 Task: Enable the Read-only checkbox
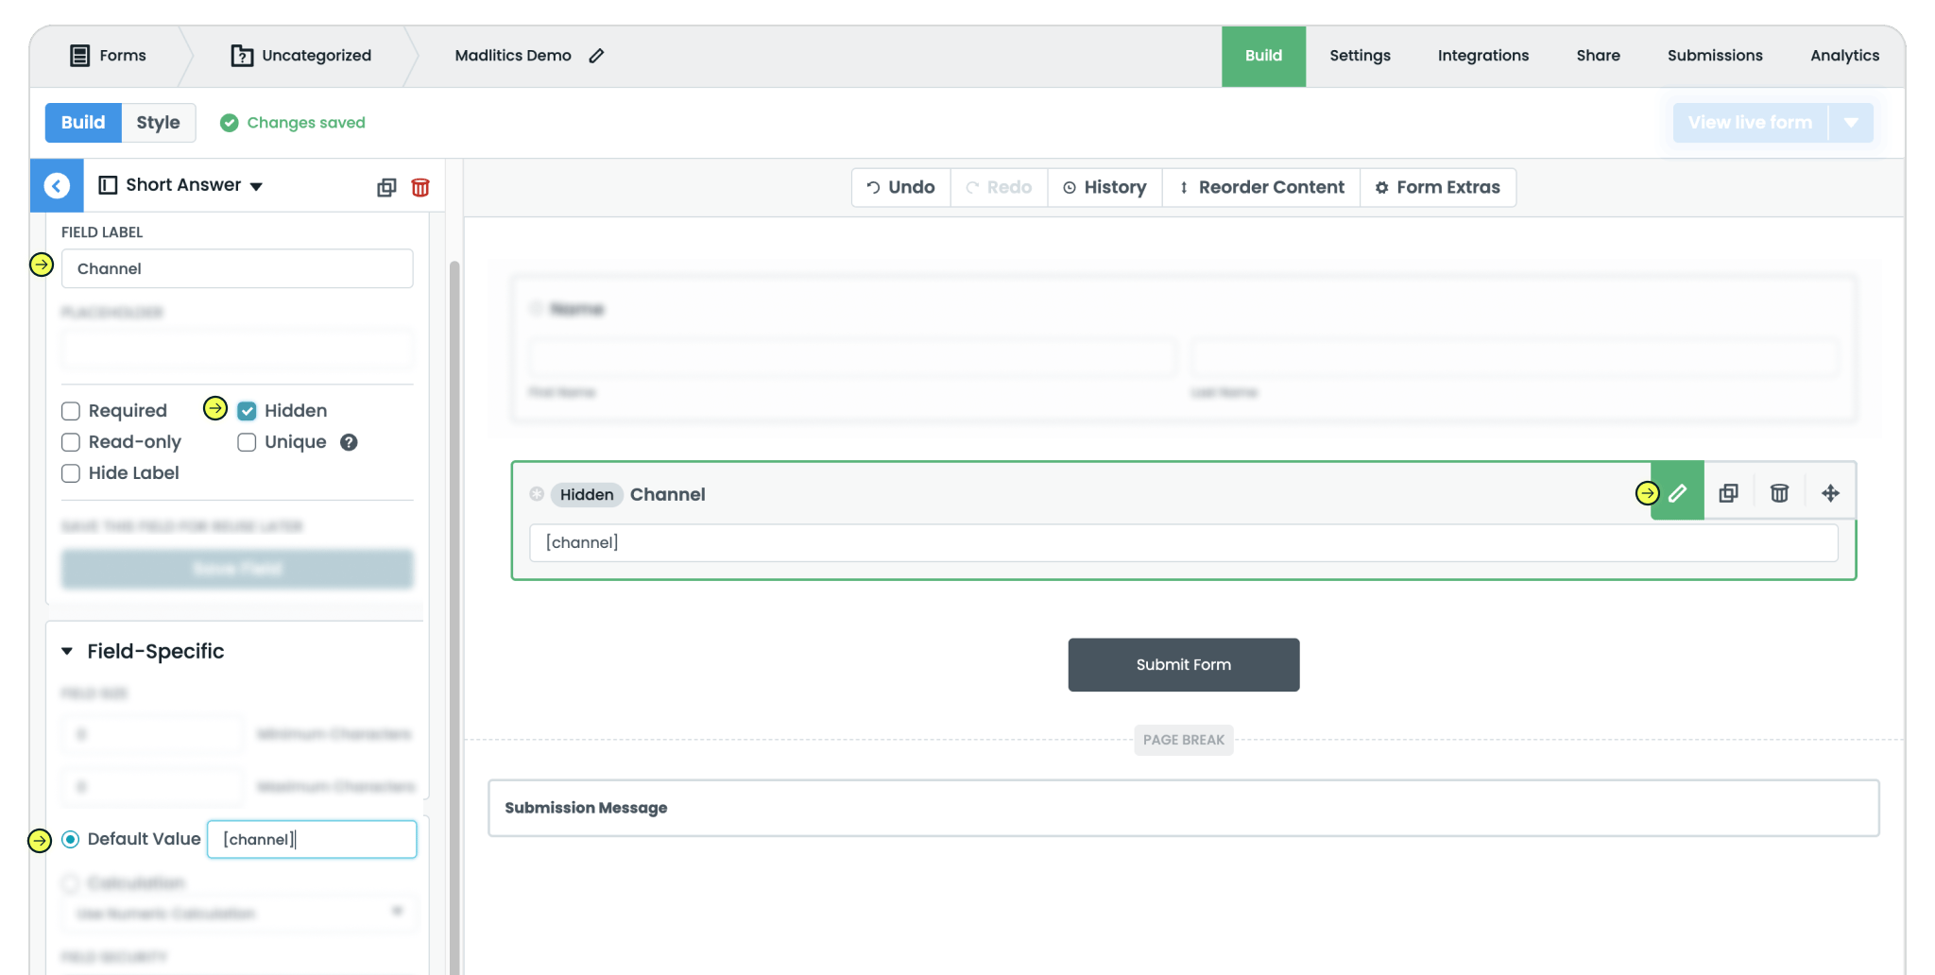(x=71, y=442)
